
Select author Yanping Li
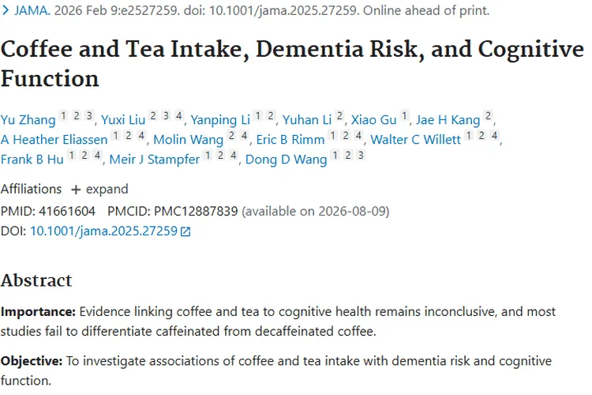(222, 120)
